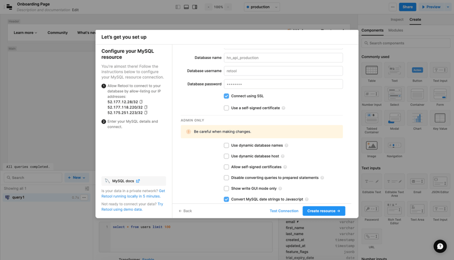This screenshot has width=454, height=260.
Task: Enable Show write GUI mode only
Action: tap(226, 189)
